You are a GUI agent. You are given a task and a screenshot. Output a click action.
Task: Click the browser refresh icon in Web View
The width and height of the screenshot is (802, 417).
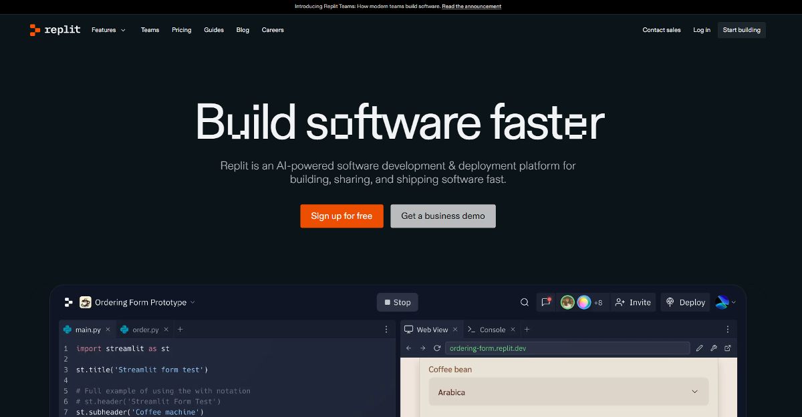437,348
